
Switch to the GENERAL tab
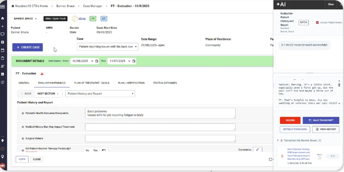pyautogui.click(x=24, y=83)
